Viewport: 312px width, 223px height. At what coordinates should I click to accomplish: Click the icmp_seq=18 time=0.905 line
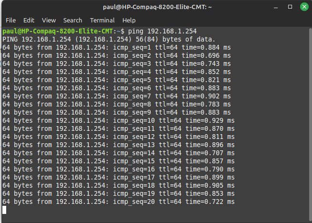tap(118, 185)
